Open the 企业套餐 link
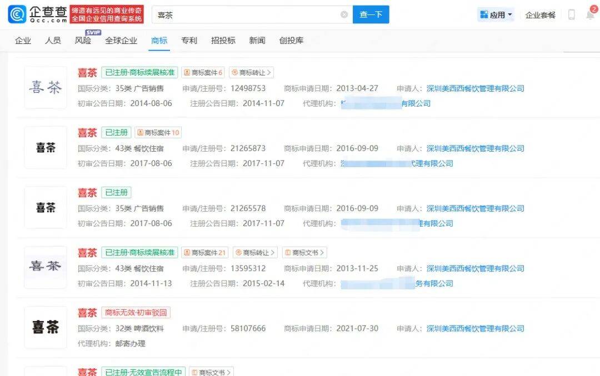The image size is (600, 376). pyautogui.click(x=540, y=15)
